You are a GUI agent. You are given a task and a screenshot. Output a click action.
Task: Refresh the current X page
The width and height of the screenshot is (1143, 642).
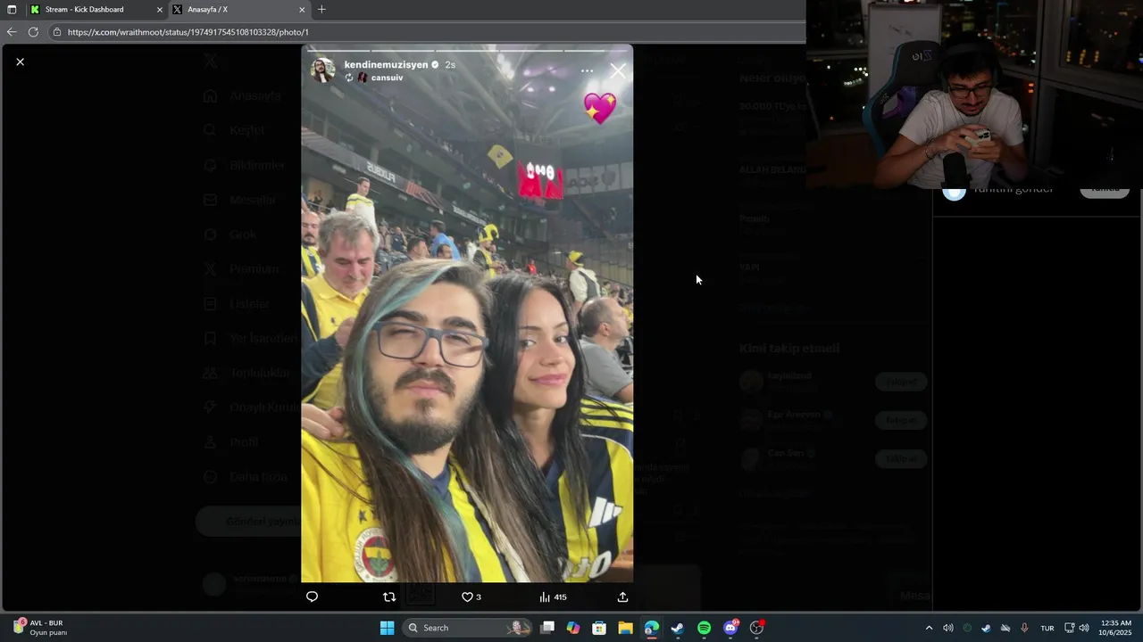[x=33, y=32]
